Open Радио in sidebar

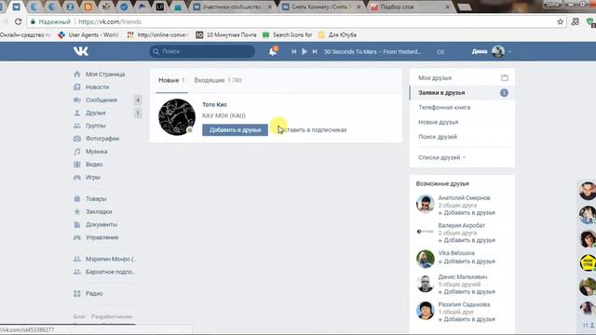pyautogui.click(x=94, y=293)
